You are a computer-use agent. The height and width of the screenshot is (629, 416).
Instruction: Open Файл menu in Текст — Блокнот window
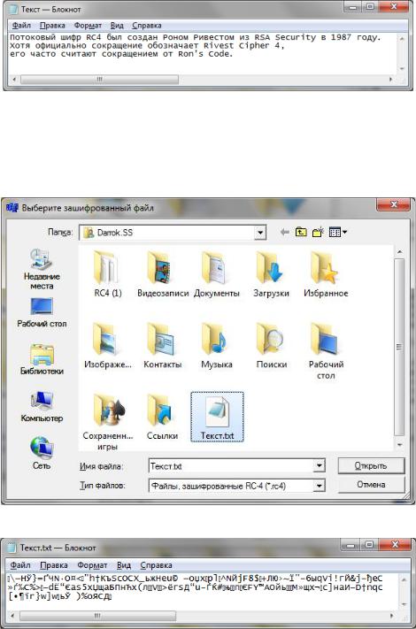click(x=21, y=26)
